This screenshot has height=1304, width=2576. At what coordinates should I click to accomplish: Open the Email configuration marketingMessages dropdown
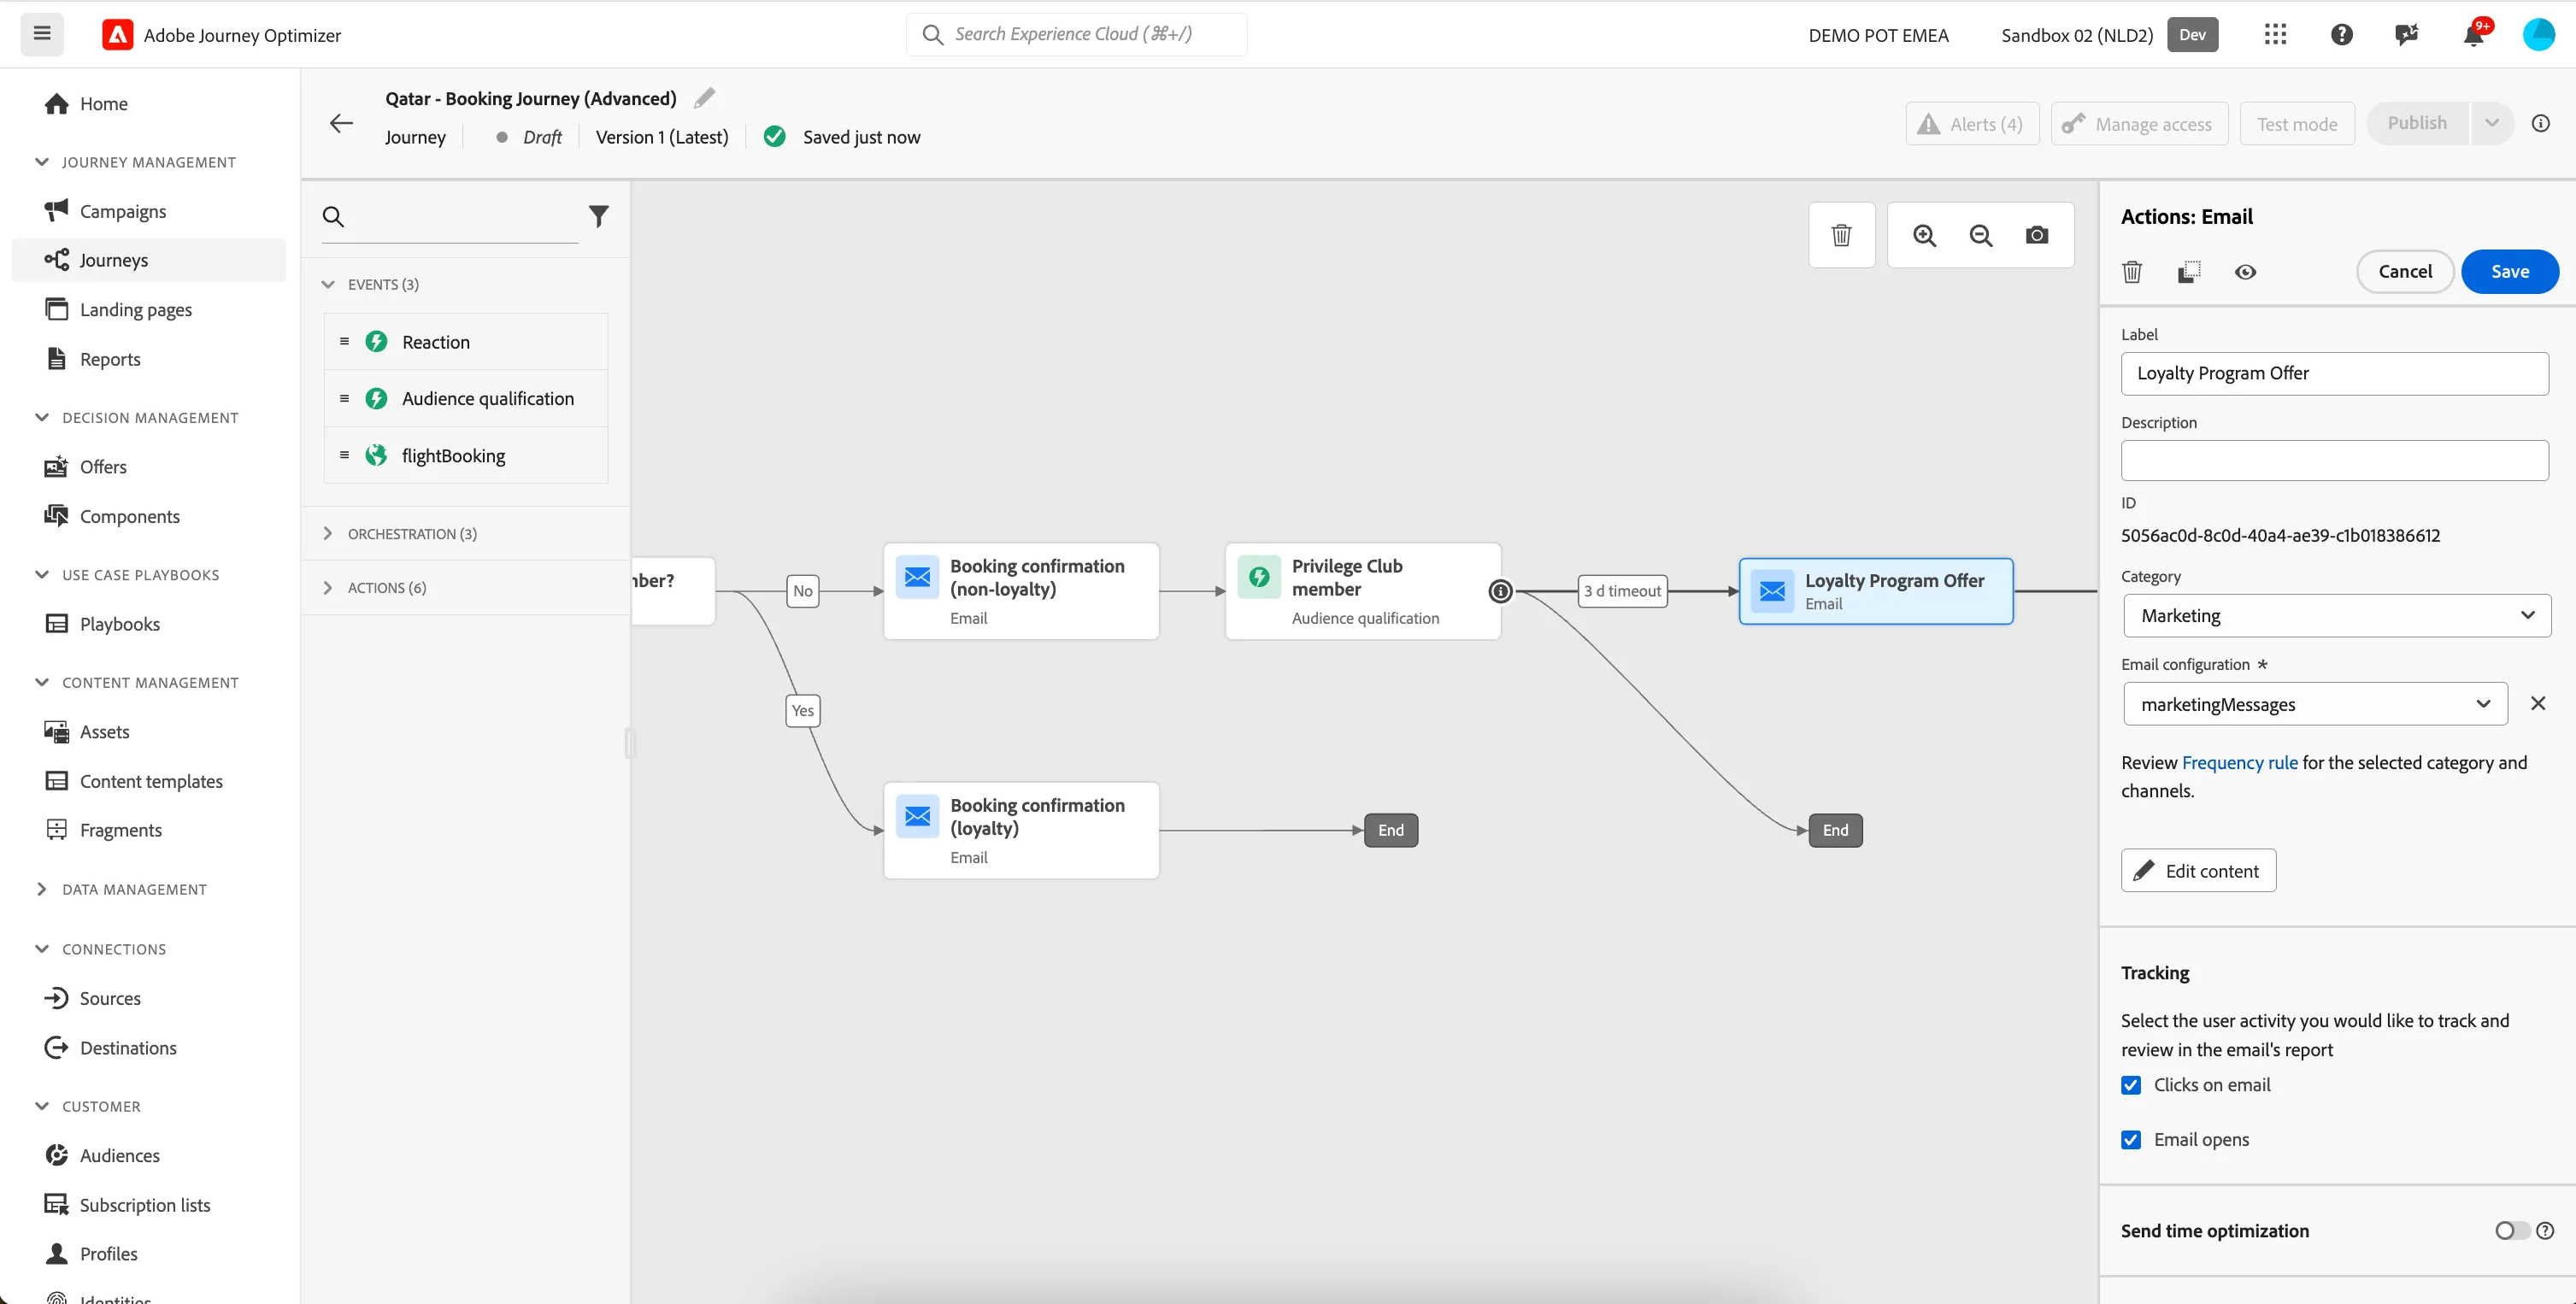2314,704
